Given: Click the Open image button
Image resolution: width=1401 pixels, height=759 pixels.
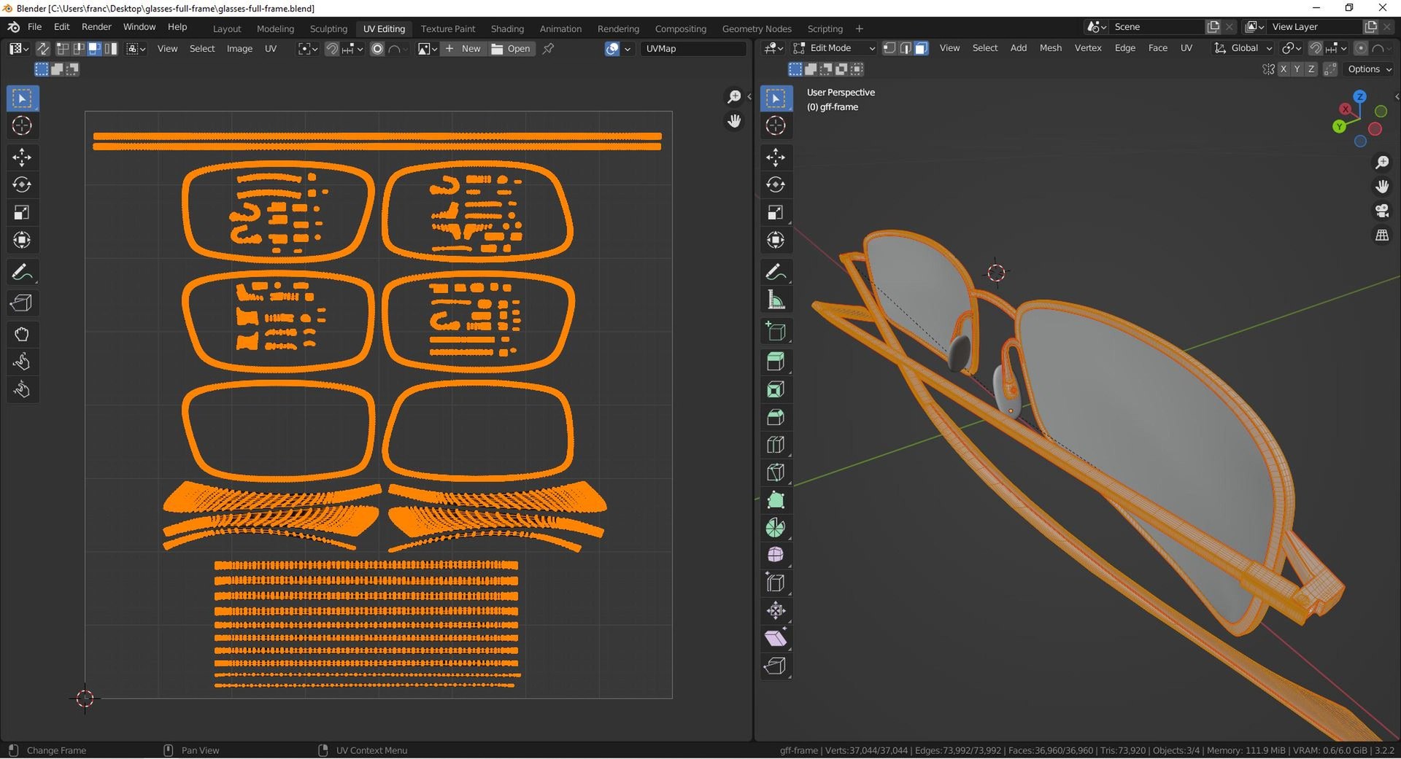Looking at the screenshot, I should [512, 49].
